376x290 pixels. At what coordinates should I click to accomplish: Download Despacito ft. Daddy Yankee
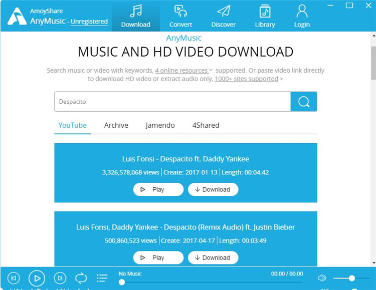click(x=213, y=189)
